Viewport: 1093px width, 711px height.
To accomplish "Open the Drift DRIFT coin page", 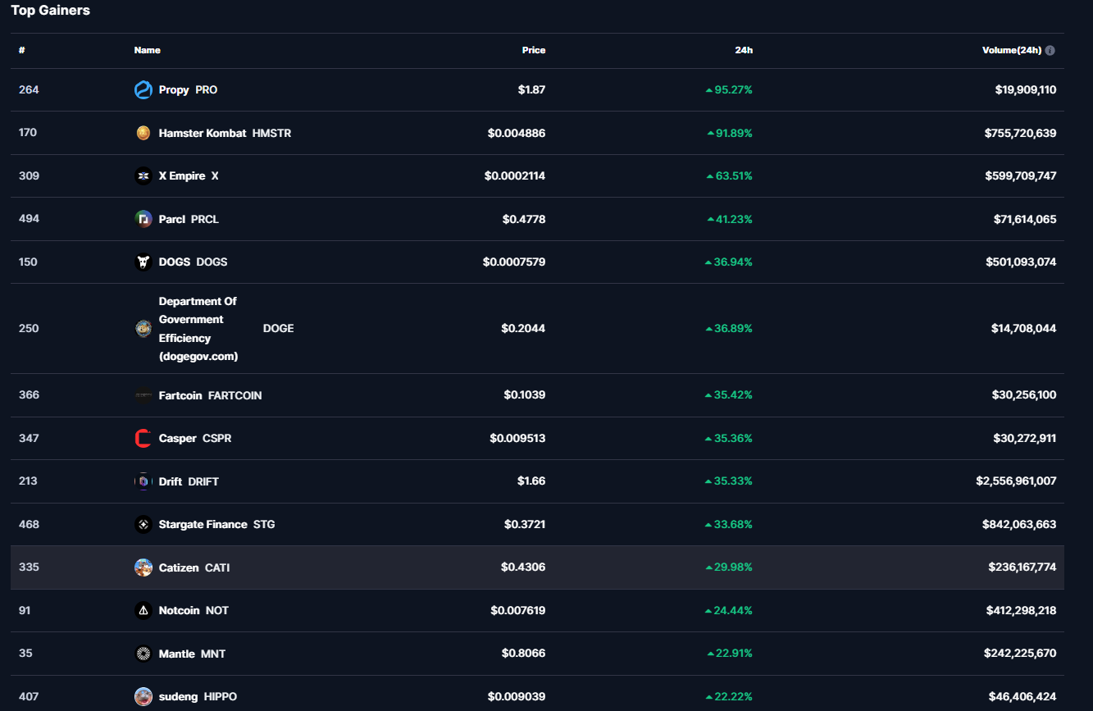I will point(189,481).
